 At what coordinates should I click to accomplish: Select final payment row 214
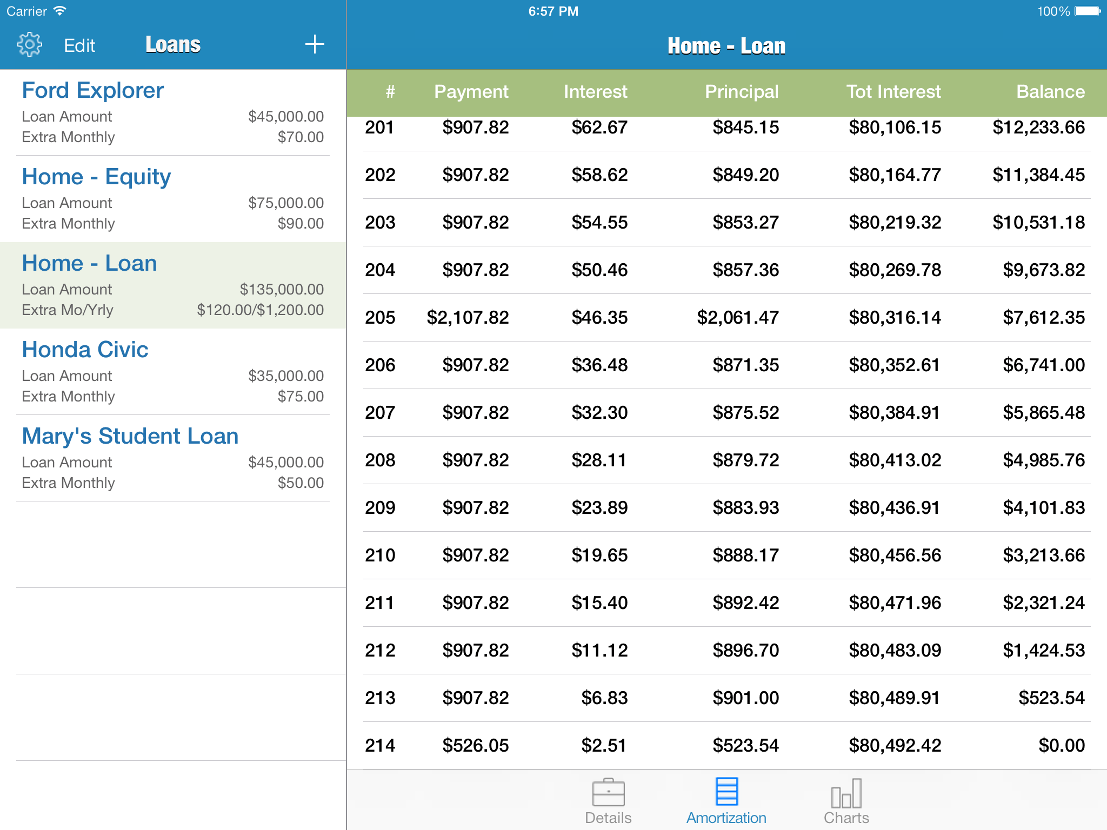click(x=726, y=746)
